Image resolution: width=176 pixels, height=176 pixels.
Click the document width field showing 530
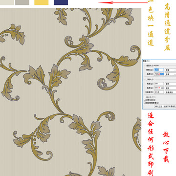[159, 84]
